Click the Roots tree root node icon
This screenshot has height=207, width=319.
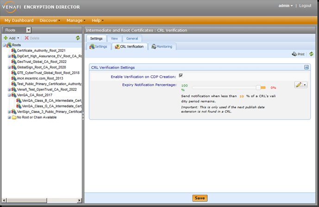click(x=9, y=45)
